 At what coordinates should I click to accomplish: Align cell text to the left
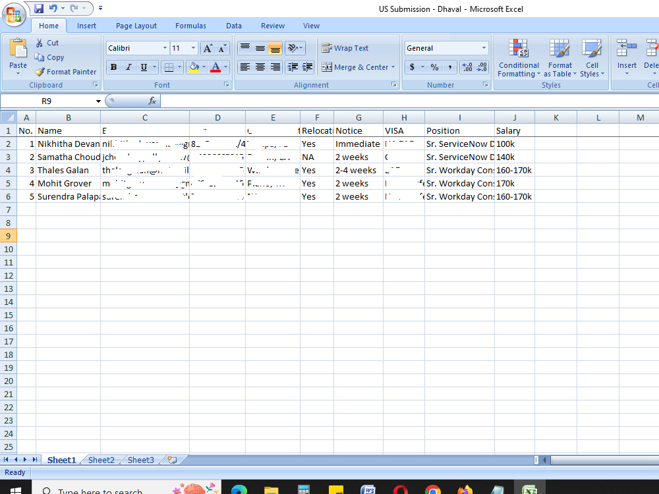tap(245, 67)
